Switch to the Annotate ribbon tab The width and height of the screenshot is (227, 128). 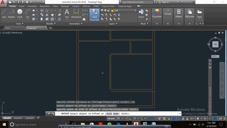coord(32,6)
